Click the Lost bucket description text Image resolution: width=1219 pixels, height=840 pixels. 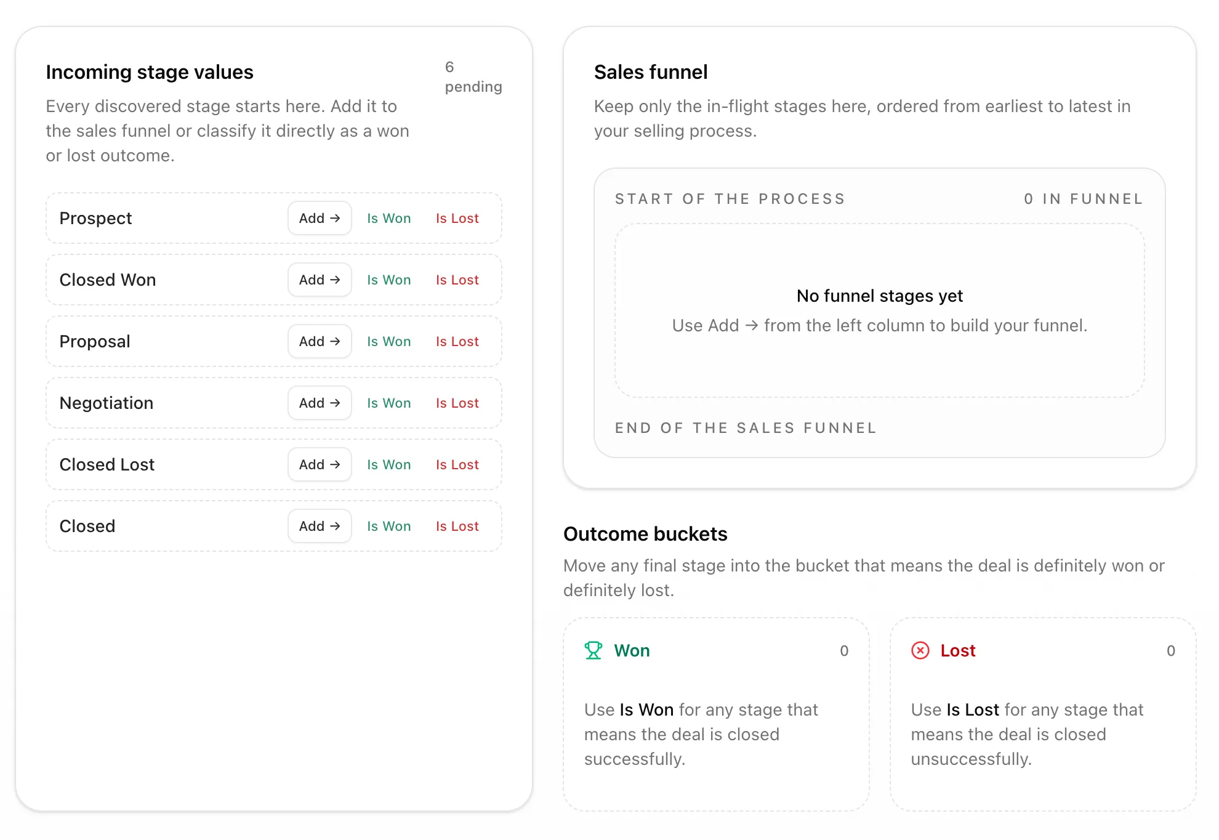pyautogui.click(x=1027, y=734)
